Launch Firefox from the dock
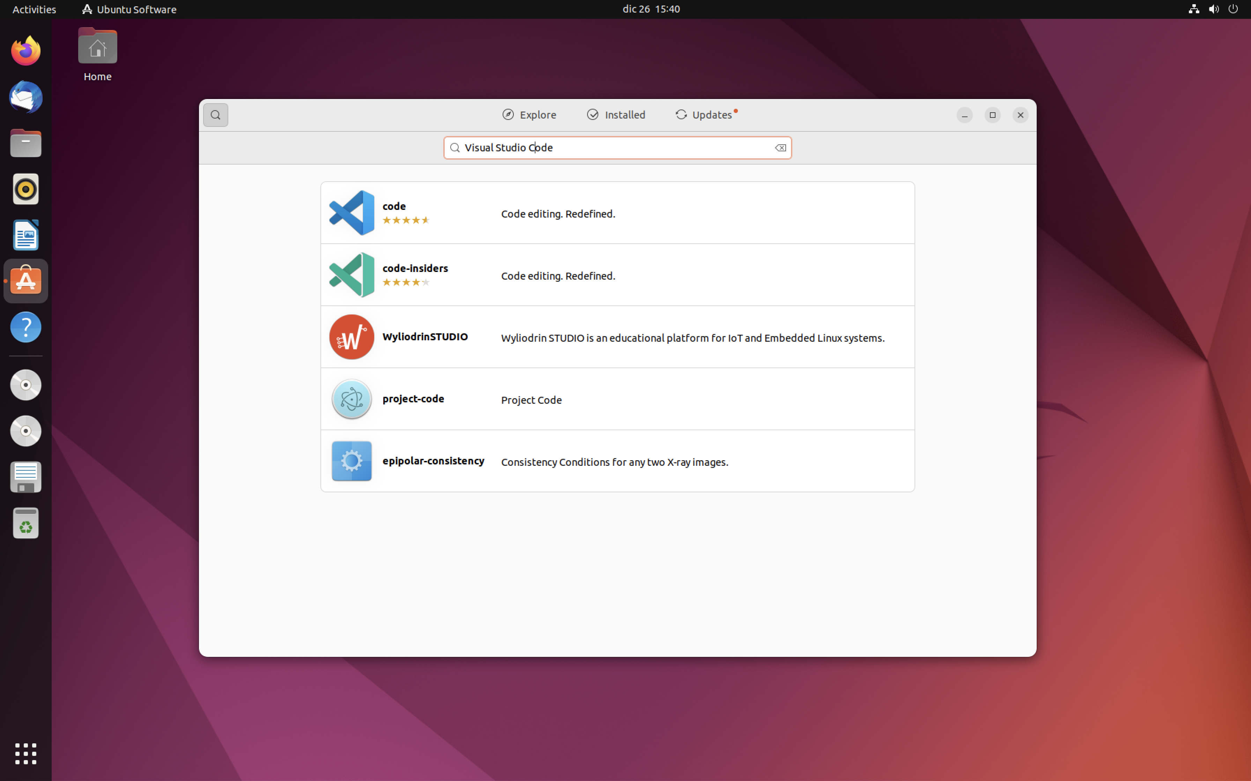The height and width of the screenshot is (781, 1251). click(x=25, y=51)
